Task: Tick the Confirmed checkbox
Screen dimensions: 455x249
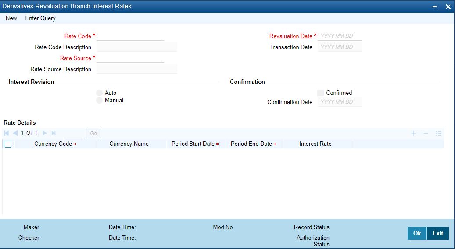Action: [320, 93]
